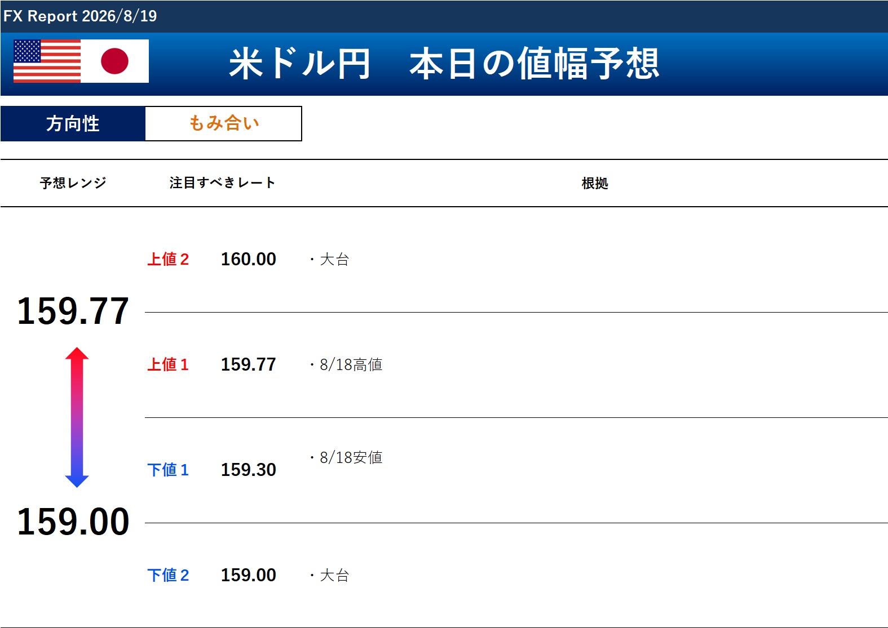Viewport: 888px width, 628px height.
Task: Click the red upward arrowhead
Action: (x=77, y=354)
